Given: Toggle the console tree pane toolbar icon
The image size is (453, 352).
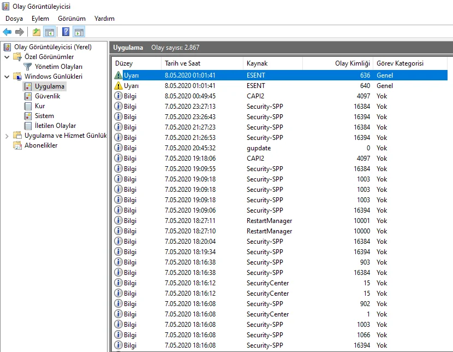Looking at the screenshot, I should pos(49,32).
